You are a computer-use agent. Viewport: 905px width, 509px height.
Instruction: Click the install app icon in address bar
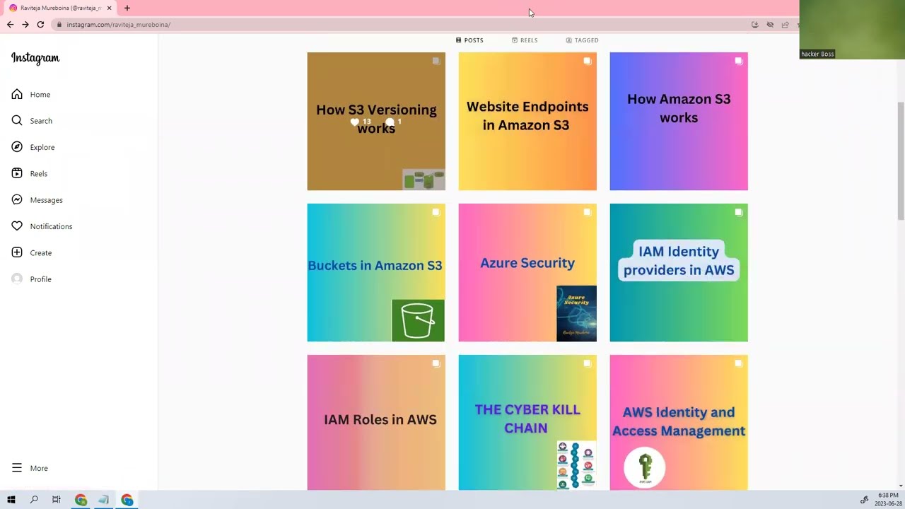[754, 25]
